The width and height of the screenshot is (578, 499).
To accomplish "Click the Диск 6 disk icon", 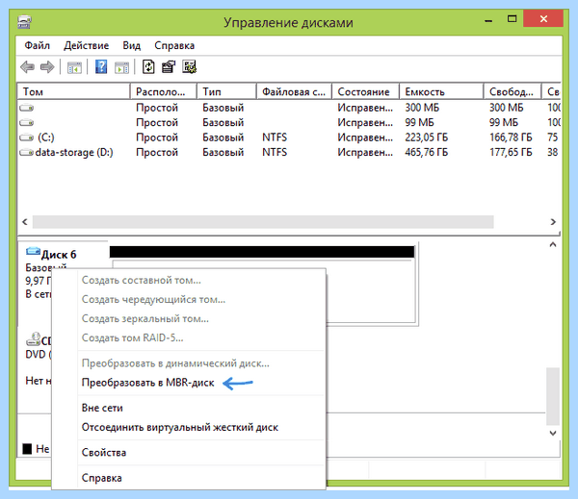I will (33, 251).
